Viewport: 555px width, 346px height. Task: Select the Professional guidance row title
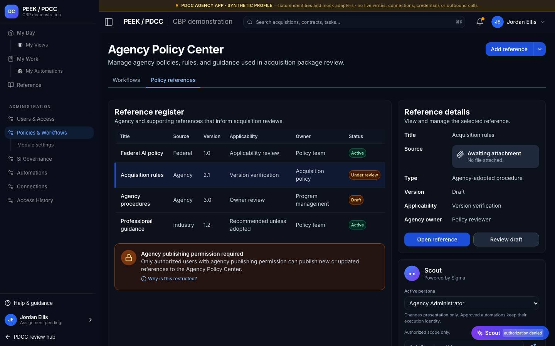point(136,225)
